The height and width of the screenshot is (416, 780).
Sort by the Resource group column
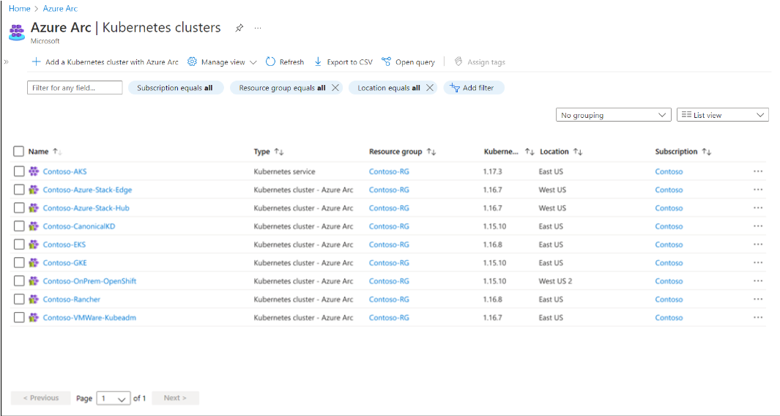click(402, 152)
